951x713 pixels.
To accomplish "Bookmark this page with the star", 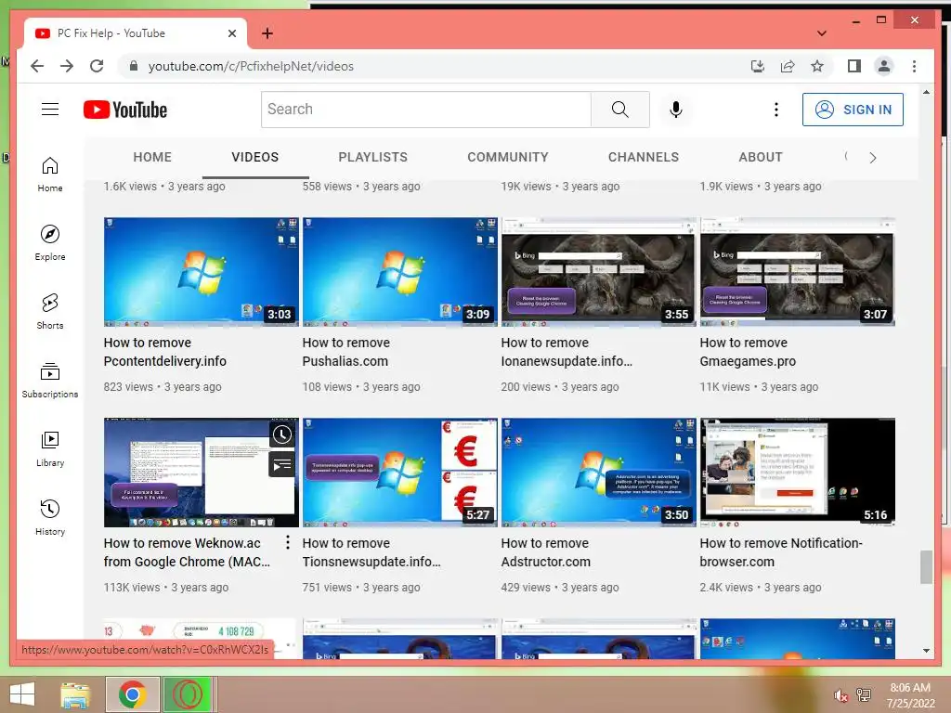I will (817, 66).
